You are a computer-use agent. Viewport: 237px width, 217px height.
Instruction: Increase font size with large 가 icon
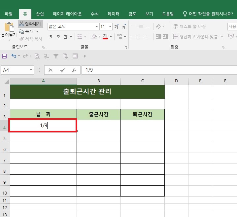click(x=117, y=27)
